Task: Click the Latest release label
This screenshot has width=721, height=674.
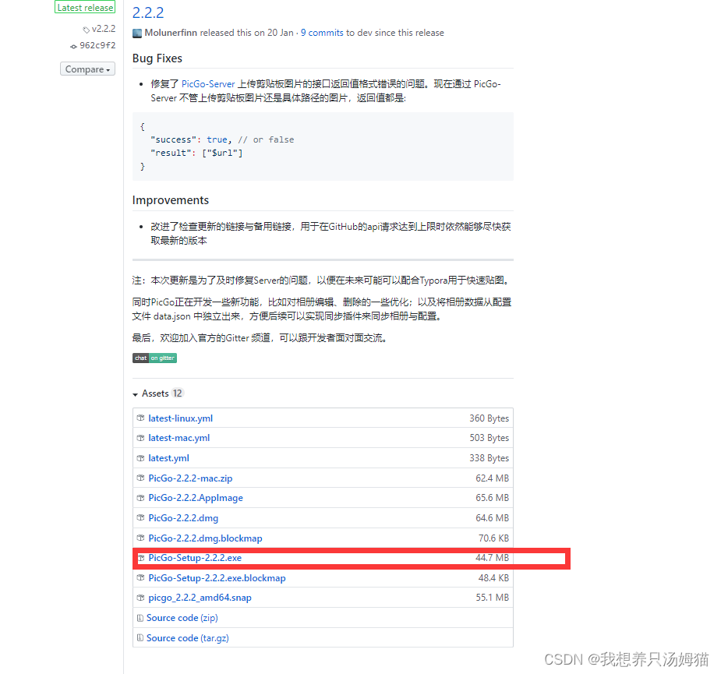Action: (x=85, y=7)
